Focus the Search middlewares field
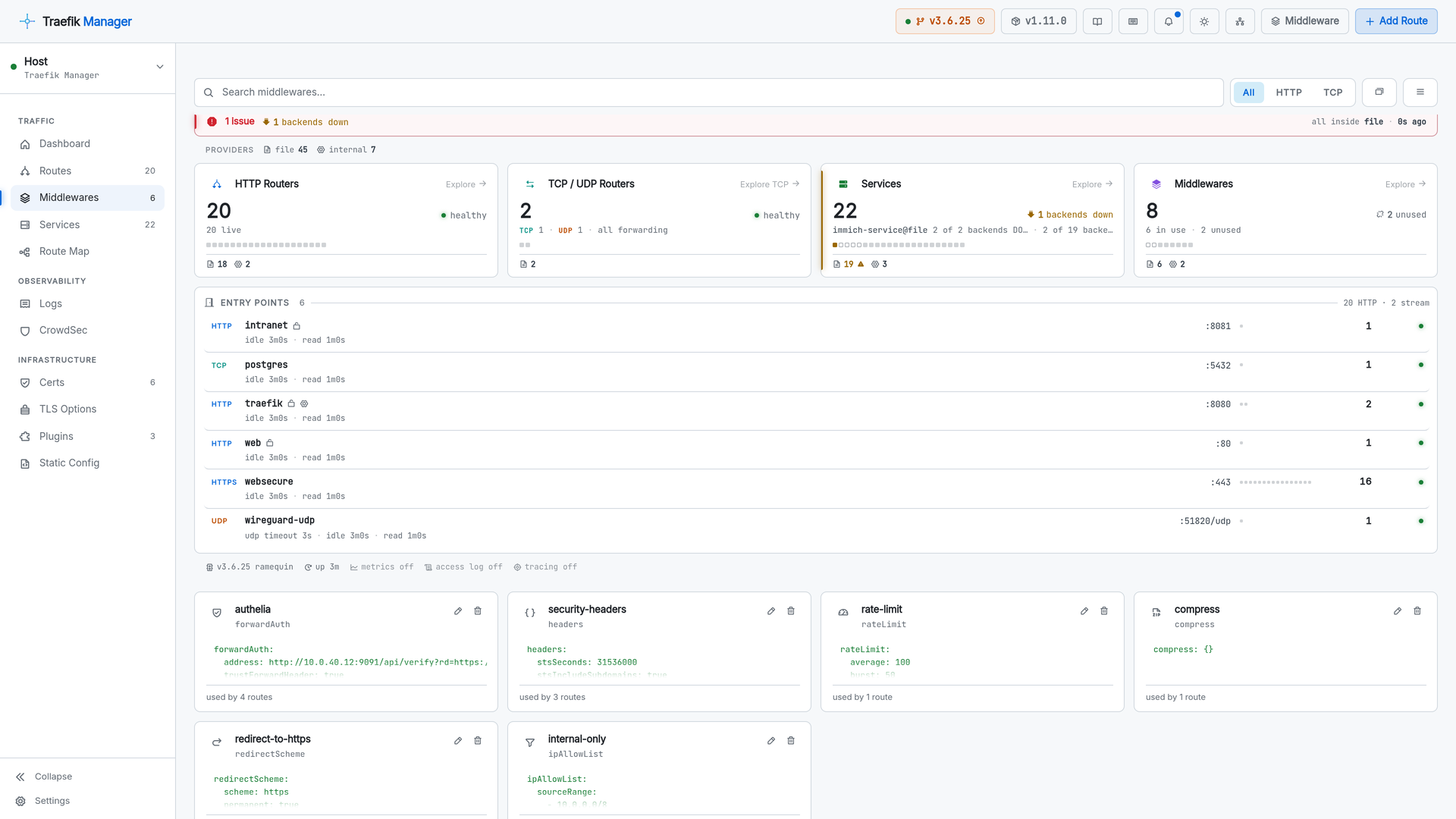 coord(708,93)
